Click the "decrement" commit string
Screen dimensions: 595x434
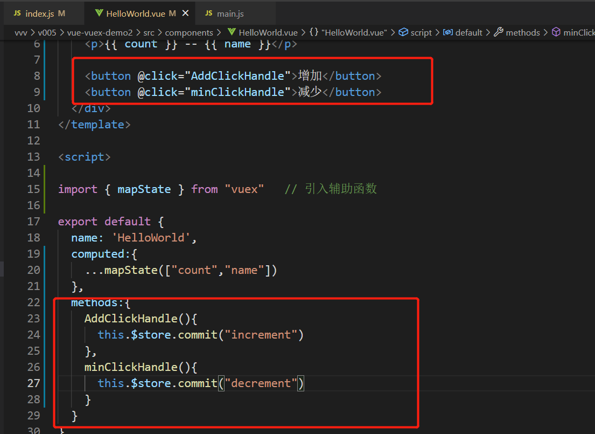point(261,383)
